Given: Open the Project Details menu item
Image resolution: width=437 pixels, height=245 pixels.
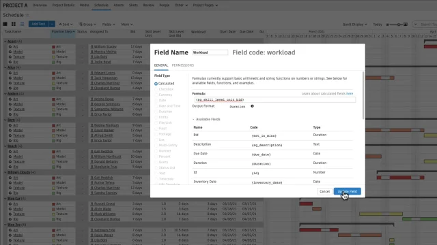Looking at the screenshot, I should [64, 5].
